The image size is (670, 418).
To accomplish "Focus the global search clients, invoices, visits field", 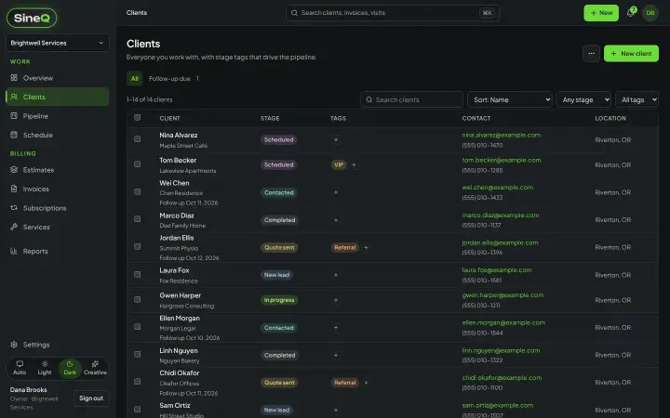I will (393, 13).
